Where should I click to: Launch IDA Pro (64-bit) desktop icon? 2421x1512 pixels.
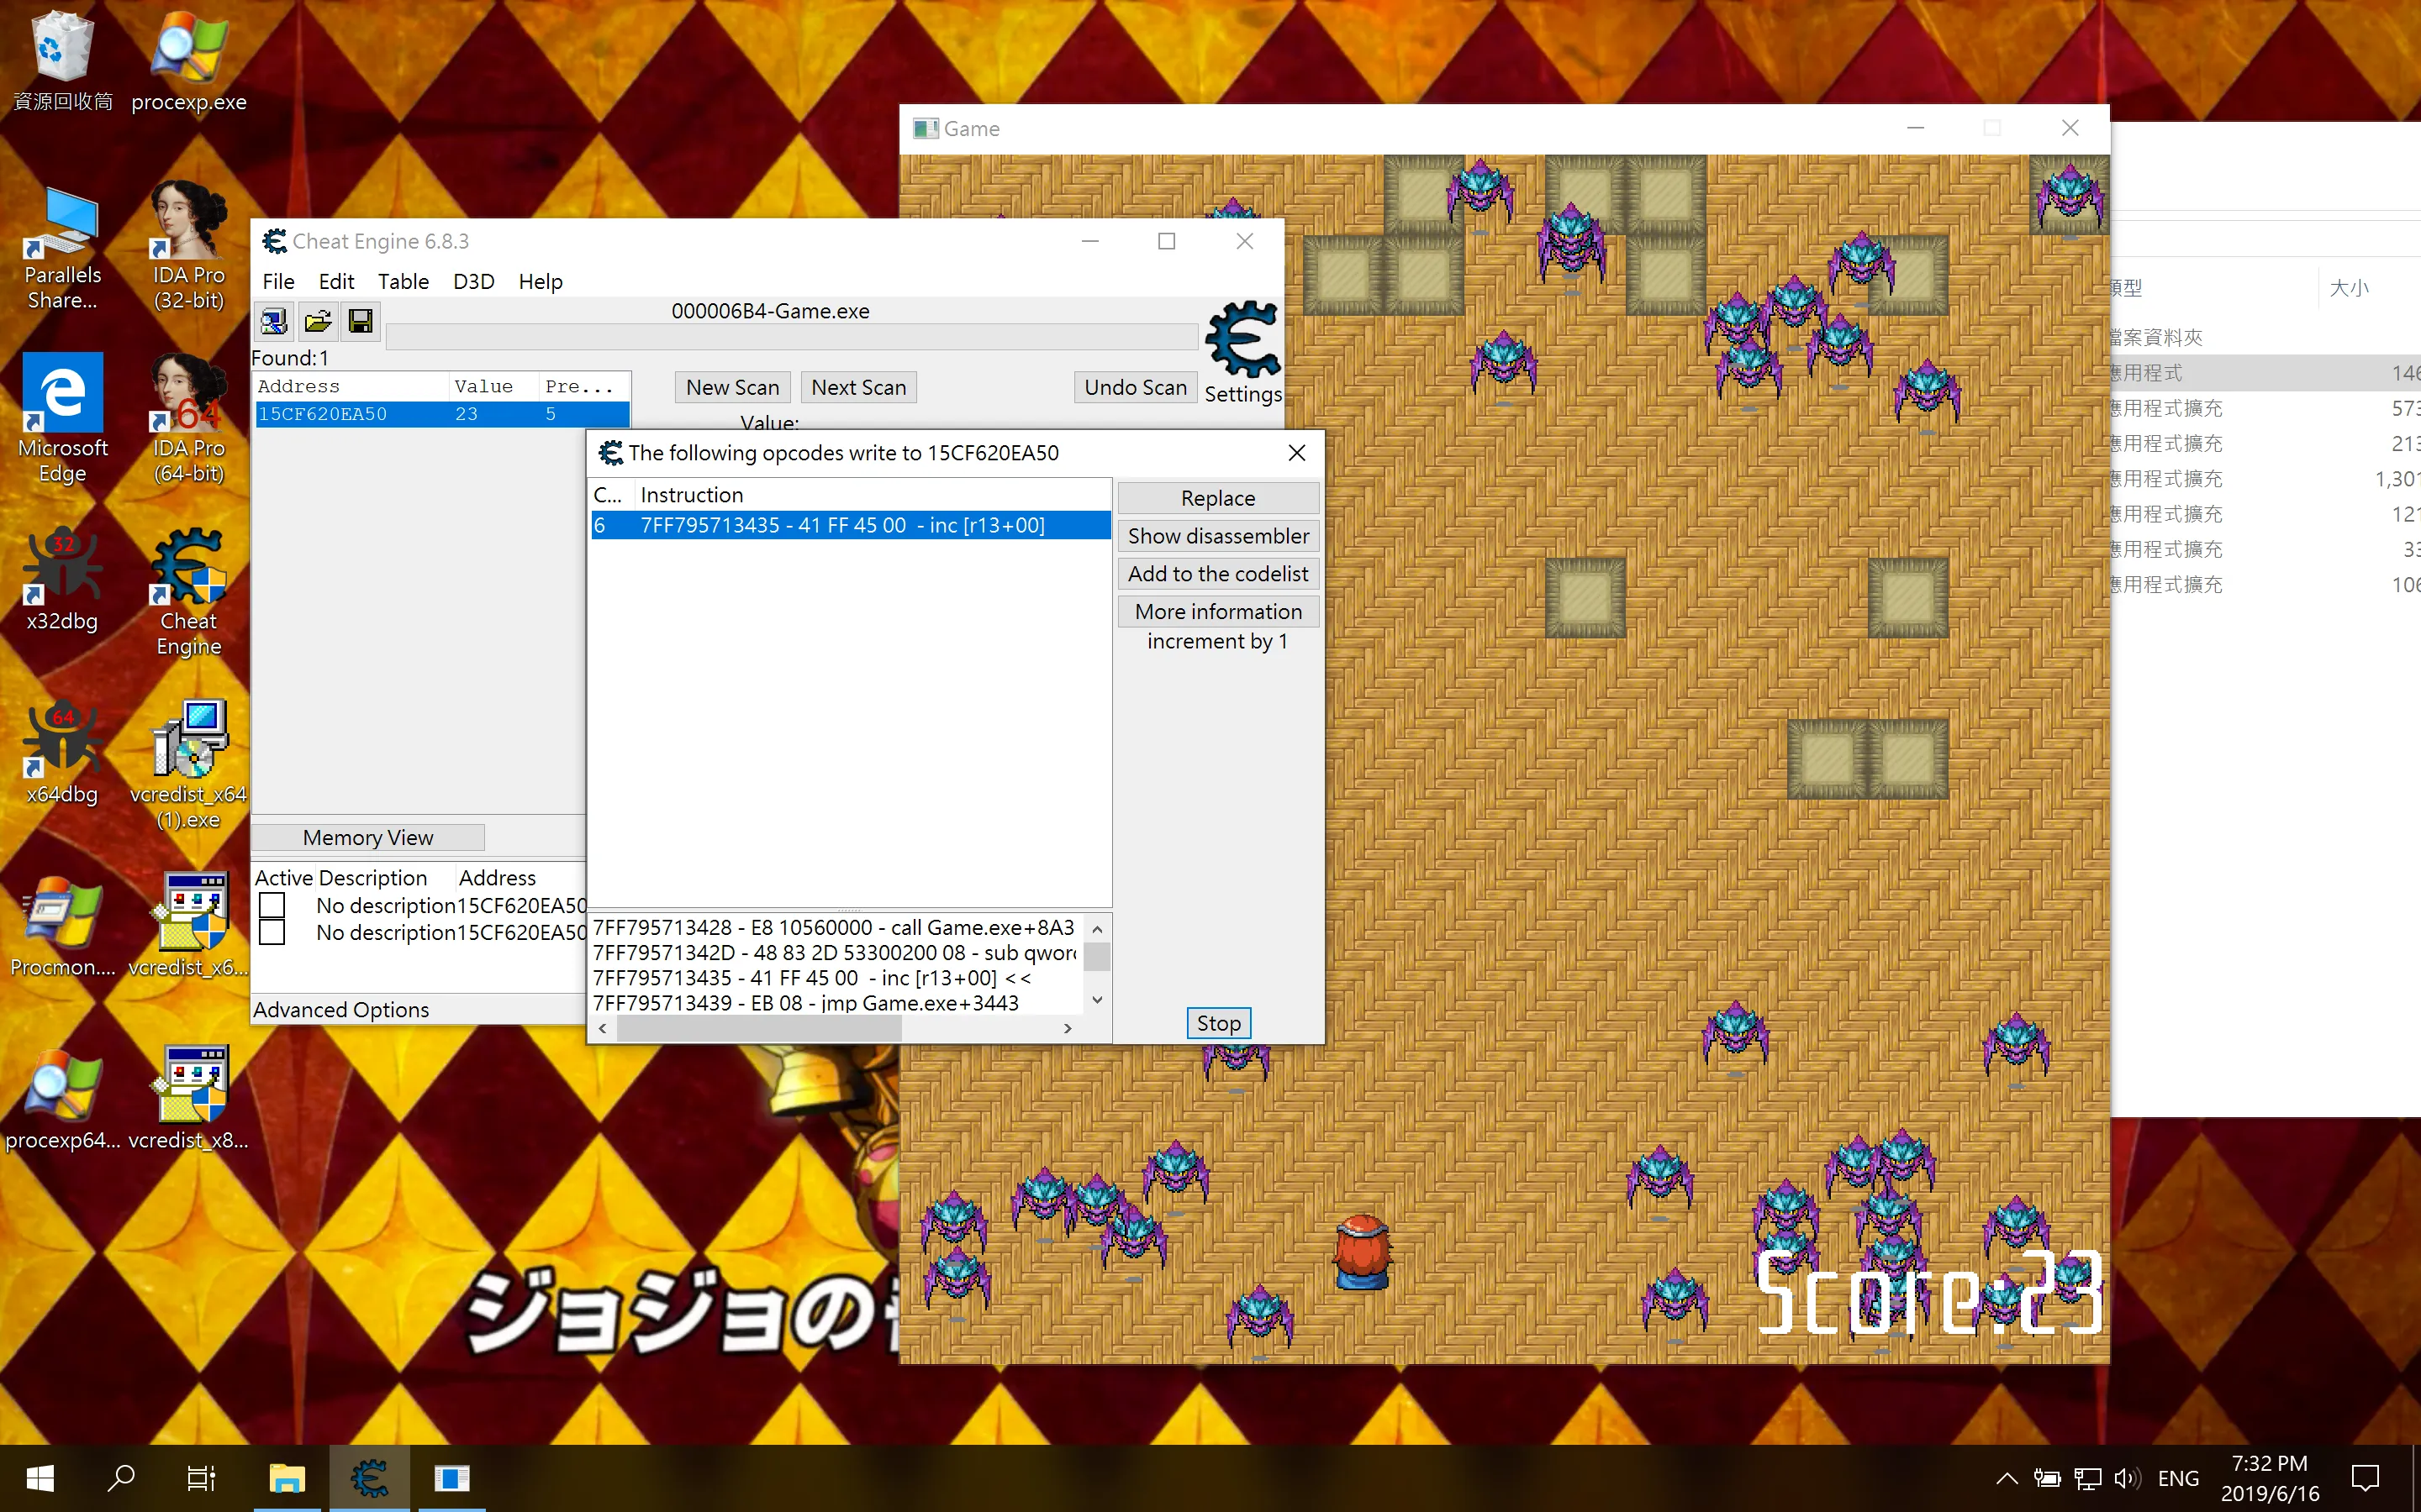188,420
